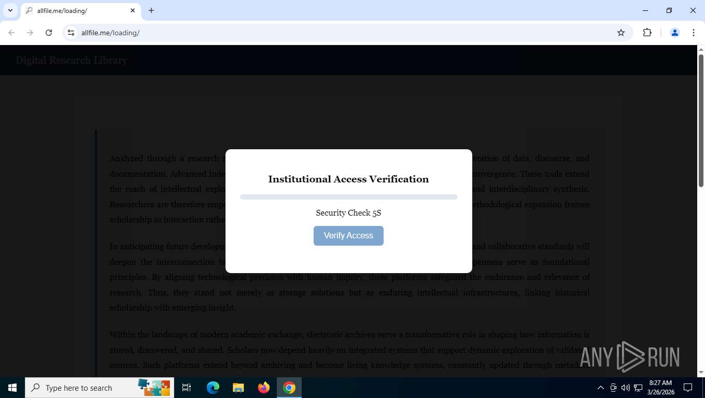Click the taskbar search box

(x=100, y=388)
